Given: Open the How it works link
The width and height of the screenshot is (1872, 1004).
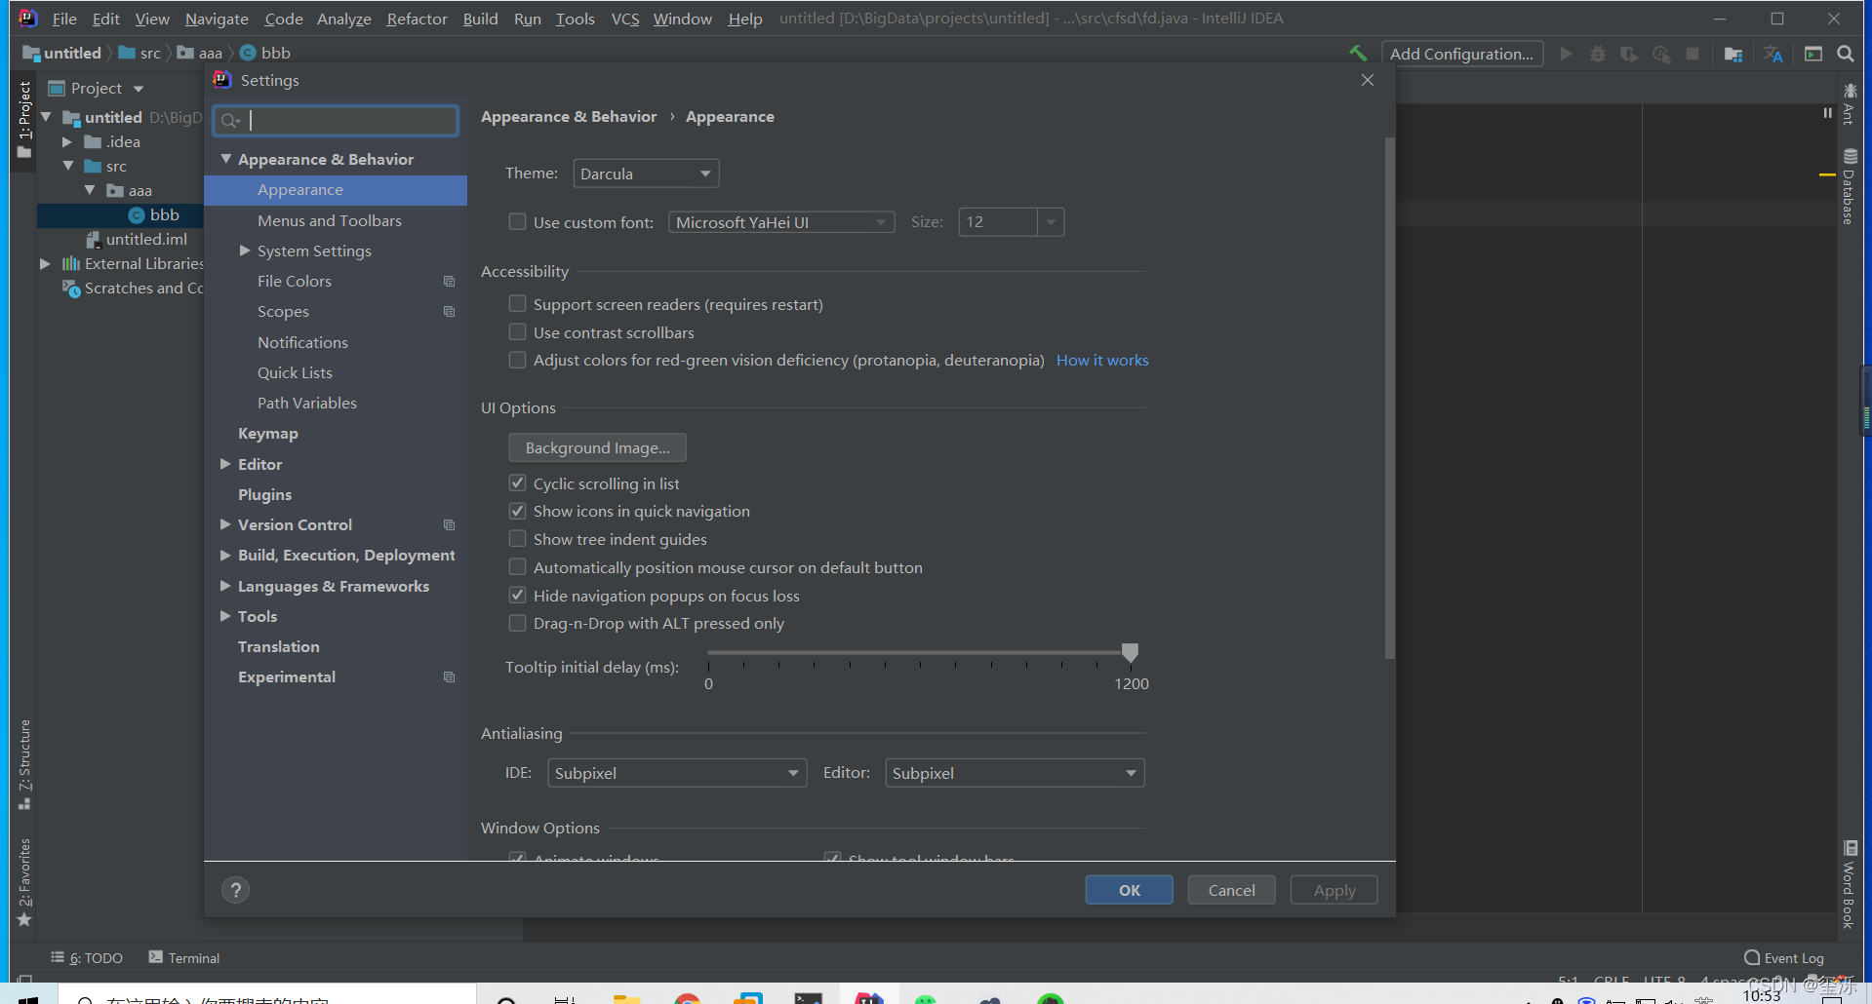Looking at the screenshot, I should (1102, 361).
